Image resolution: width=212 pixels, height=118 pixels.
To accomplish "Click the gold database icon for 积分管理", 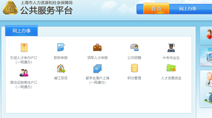I will tap(134, 68).
